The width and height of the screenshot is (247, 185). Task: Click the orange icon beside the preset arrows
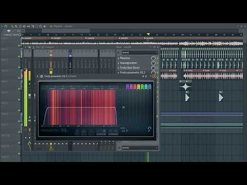click(154, 76)
